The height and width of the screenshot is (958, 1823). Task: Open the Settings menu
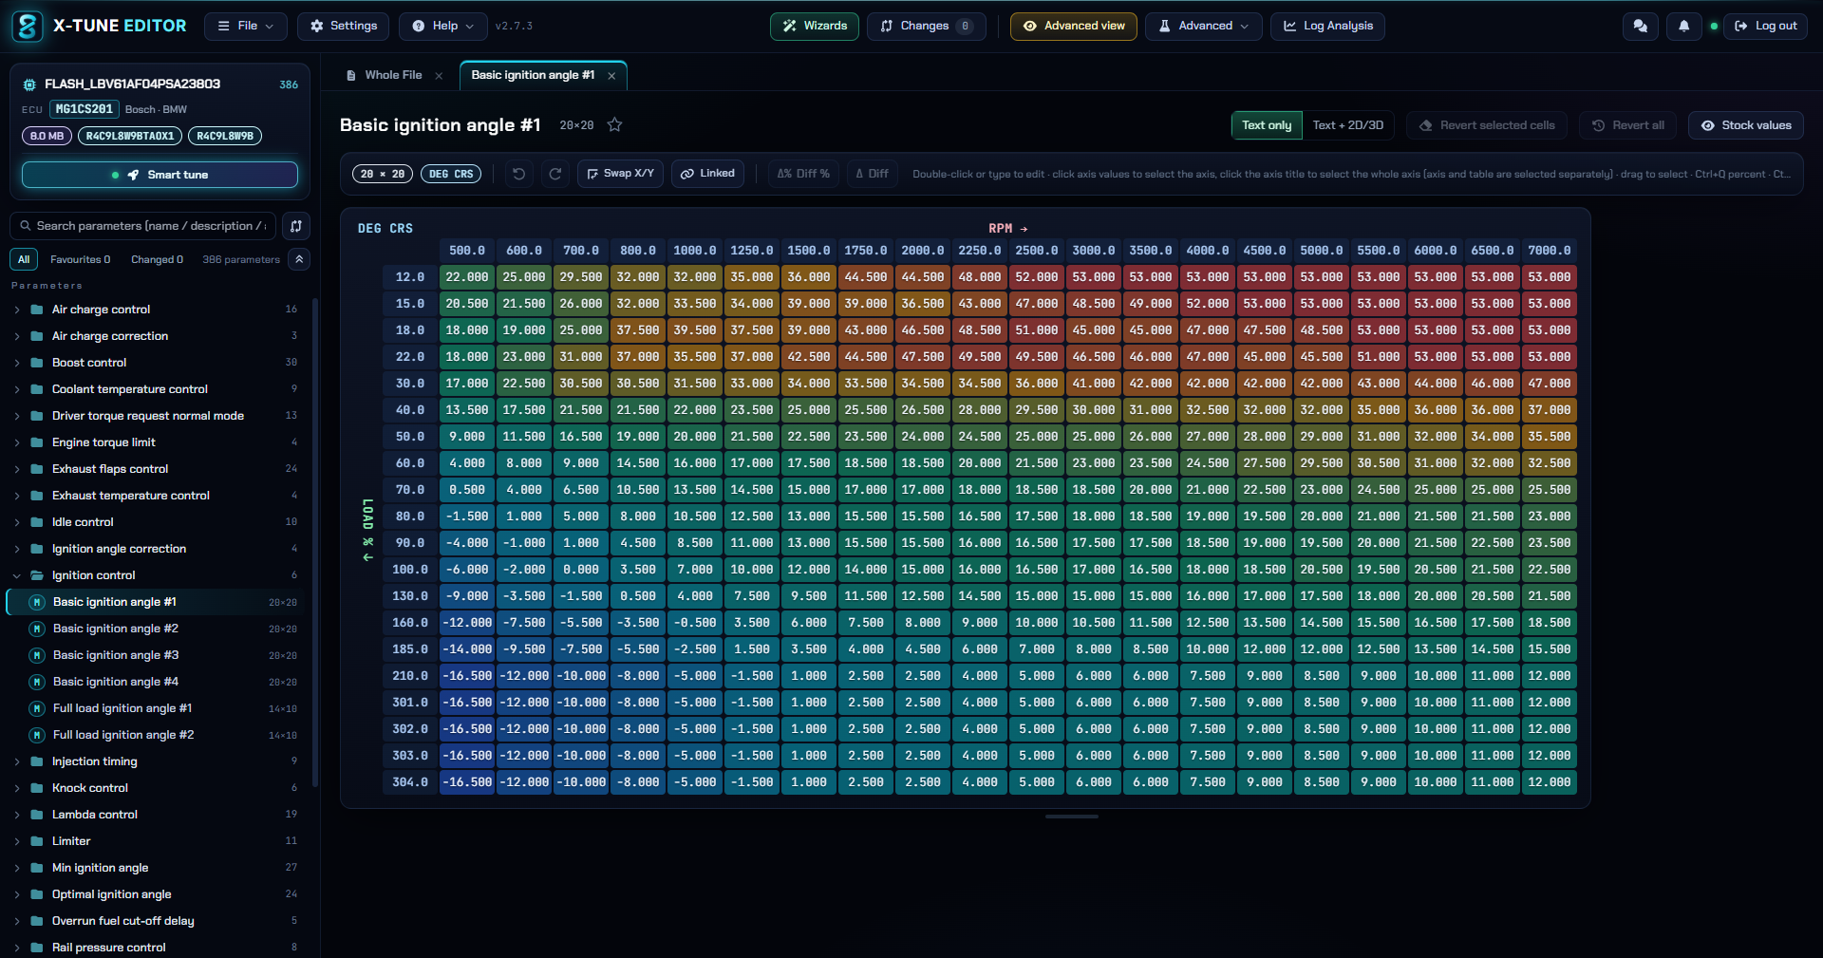pyautogui.click(x=343, y=27)
